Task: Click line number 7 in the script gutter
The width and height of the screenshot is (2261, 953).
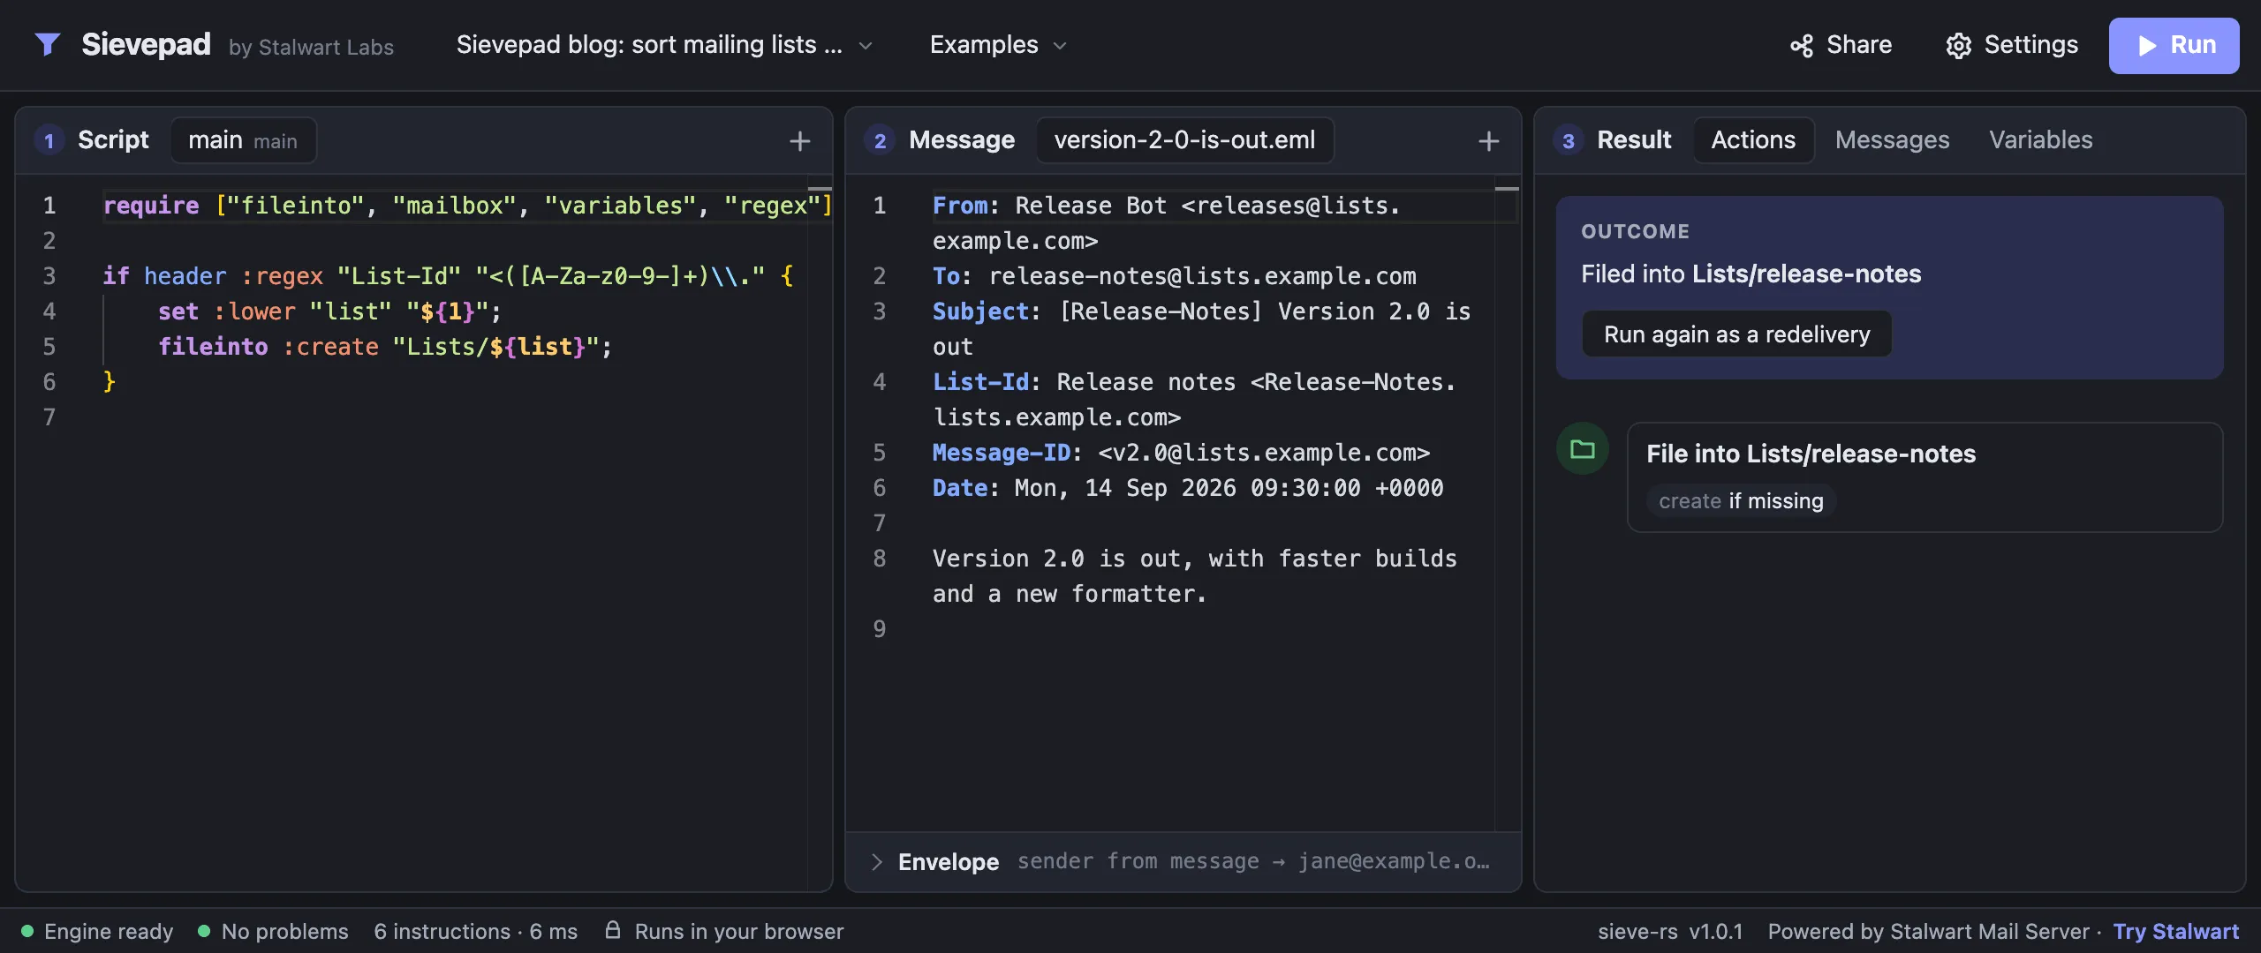Action: (49, 417)
